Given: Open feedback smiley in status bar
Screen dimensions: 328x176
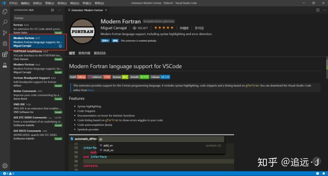Looking at the screenshot, I should pos(318,173).
